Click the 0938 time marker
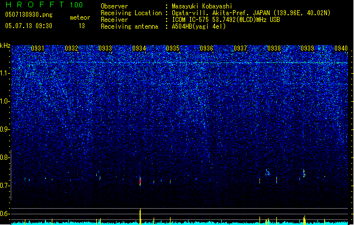Viewport: 354px width, 225px height. (274, 48)
